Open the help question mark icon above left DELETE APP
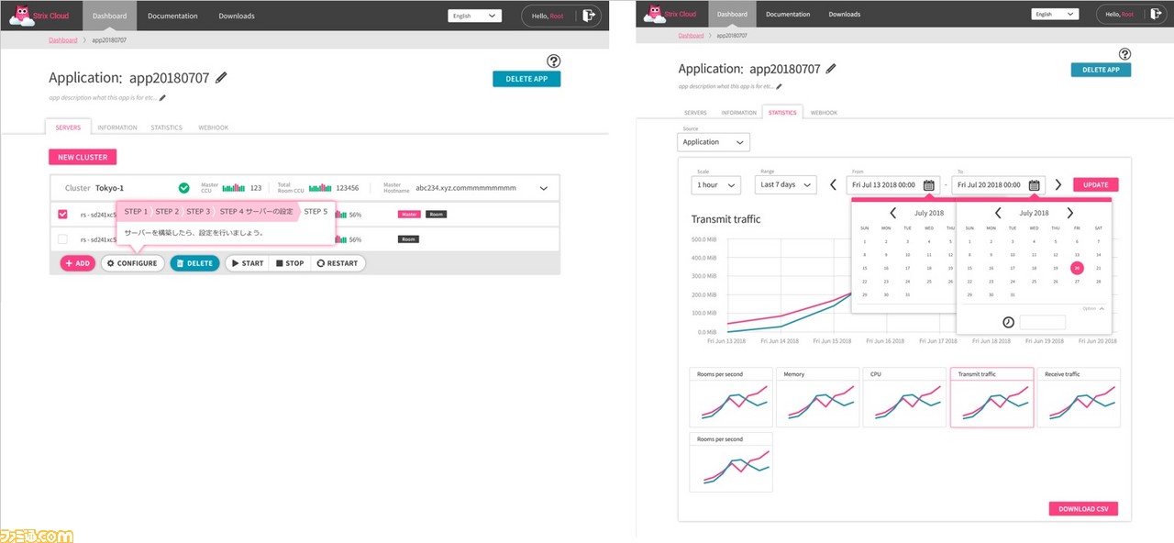 point(553,61)
